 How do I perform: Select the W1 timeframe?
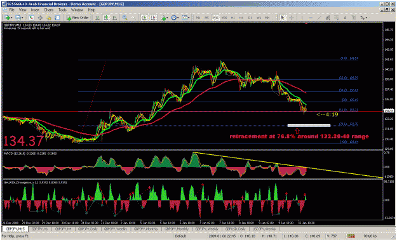click(259, 18)
